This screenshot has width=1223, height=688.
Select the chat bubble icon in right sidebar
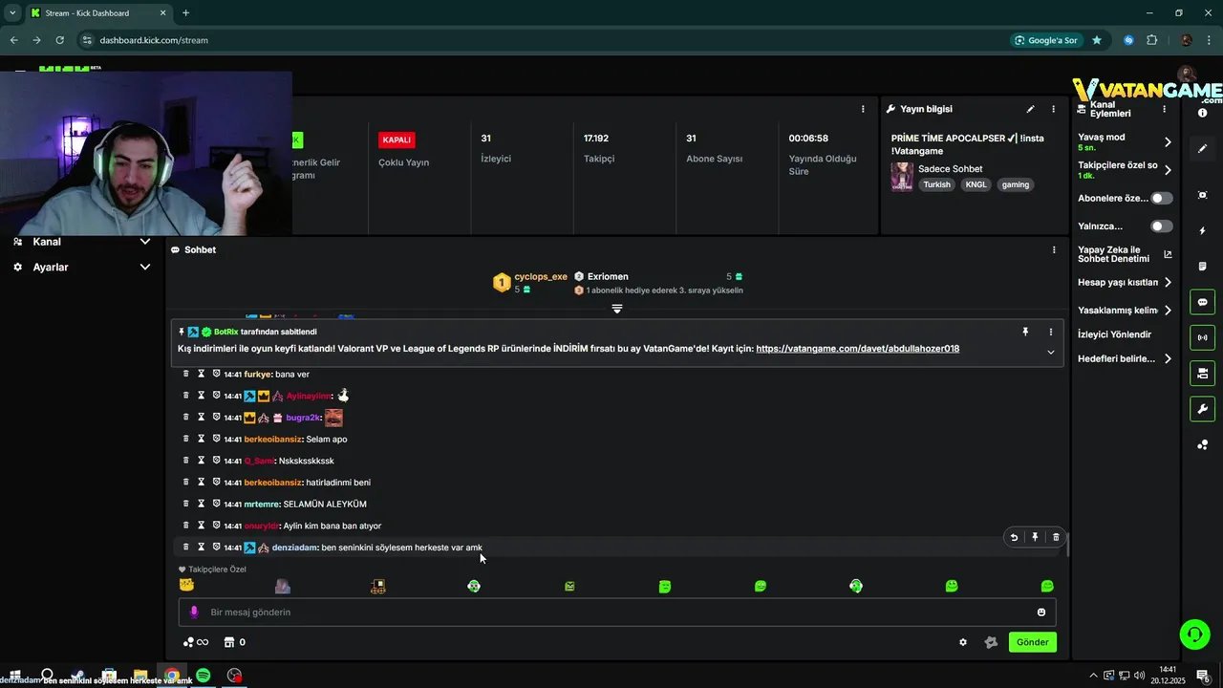1203,302
